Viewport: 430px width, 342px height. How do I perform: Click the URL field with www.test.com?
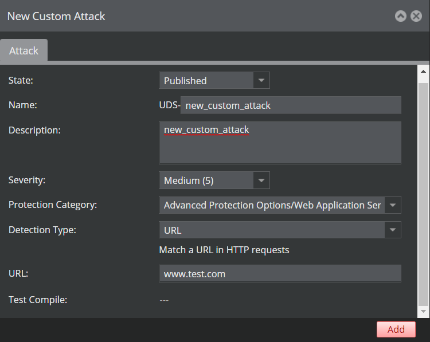tap(280, 274)
